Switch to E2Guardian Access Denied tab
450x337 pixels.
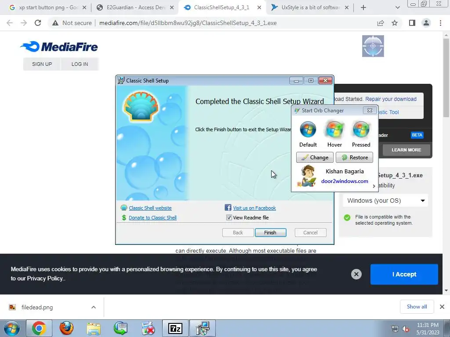pyautogui.click(x=135, y=7)
